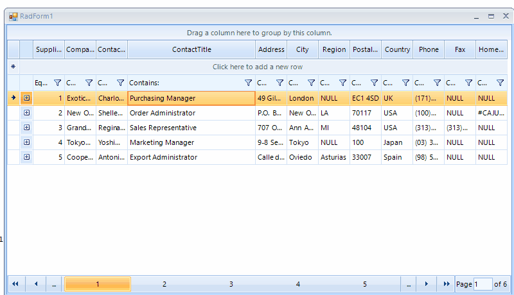Go to the next page with the arrow
514x295 pixels.
point(426,284)
